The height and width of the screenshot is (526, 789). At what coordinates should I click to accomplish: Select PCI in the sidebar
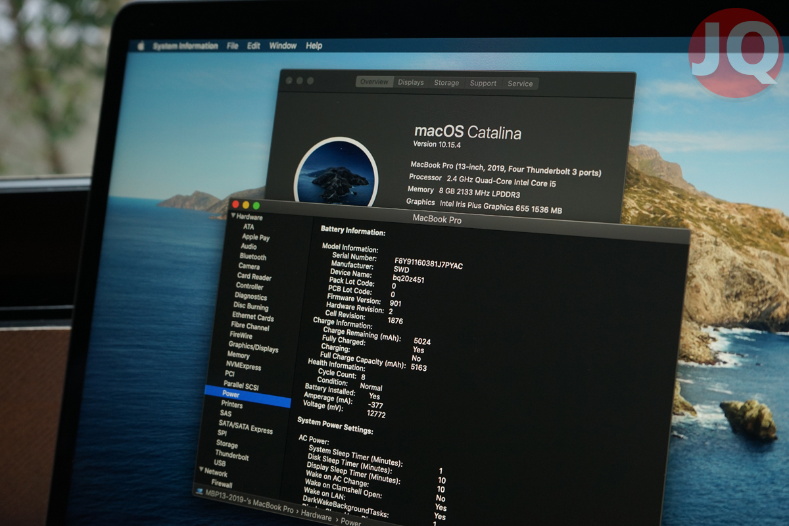[230, 374]
